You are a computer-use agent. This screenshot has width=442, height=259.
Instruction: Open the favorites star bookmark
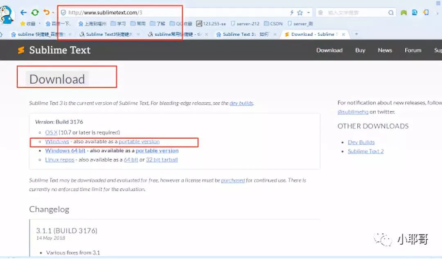coord(28,24)
